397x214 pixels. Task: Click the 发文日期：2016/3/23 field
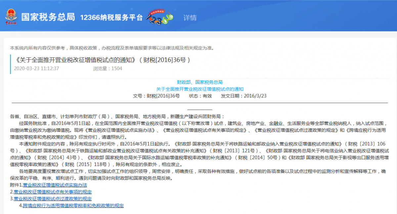coord(243,96)
